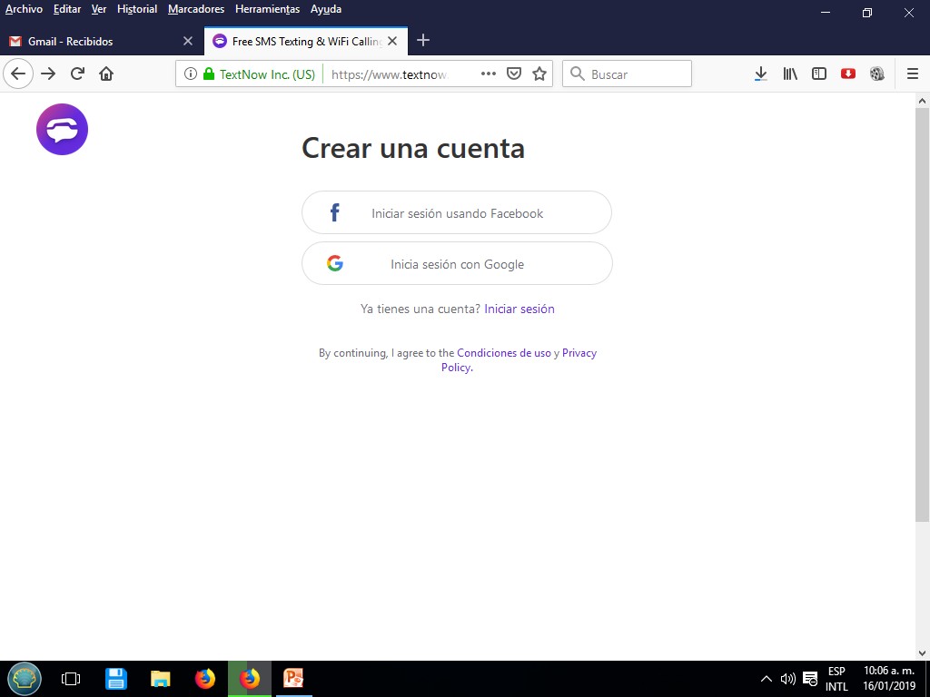Viewport: 930px width, 697px height.
Task: Click the green padlock security icon
Action: [209, 74]
